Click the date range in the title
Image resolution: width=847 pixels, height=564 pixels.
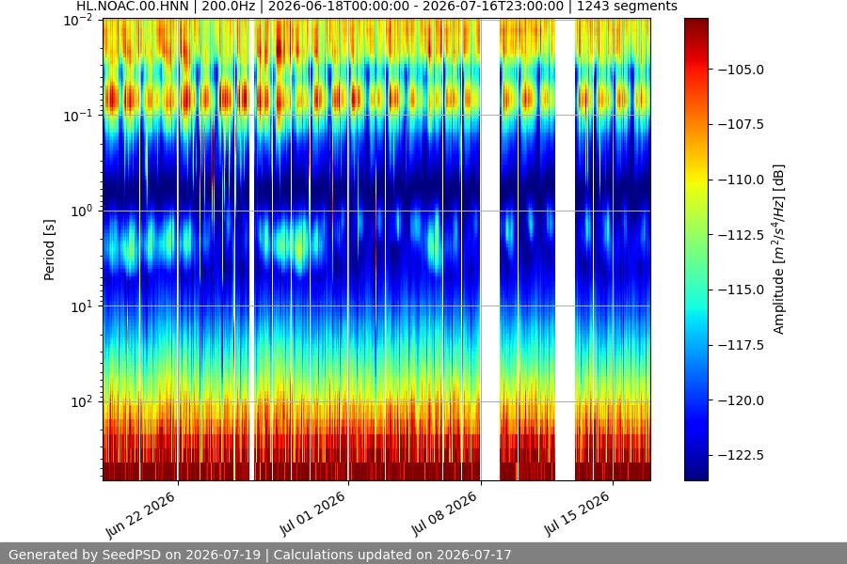pos(415,7)
